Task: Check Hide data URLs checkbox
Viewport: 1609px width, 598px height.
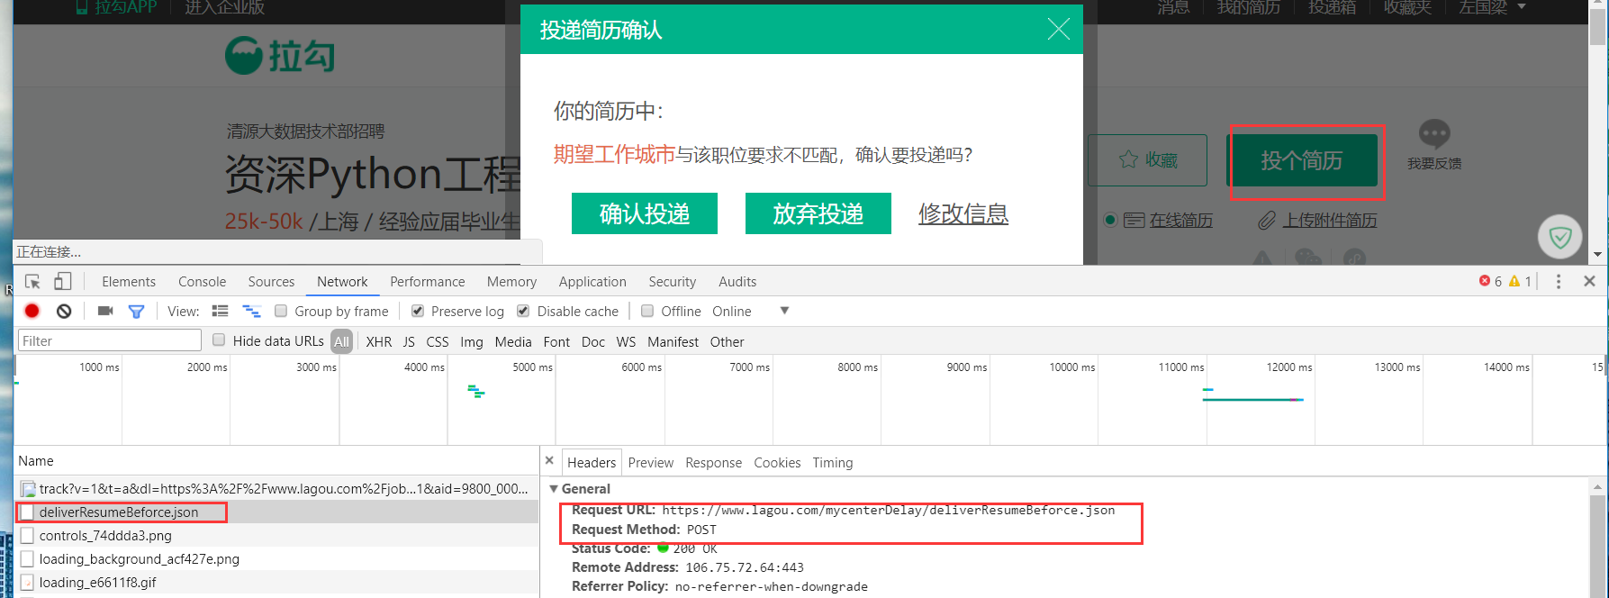Action: click(x=219, y=340)
